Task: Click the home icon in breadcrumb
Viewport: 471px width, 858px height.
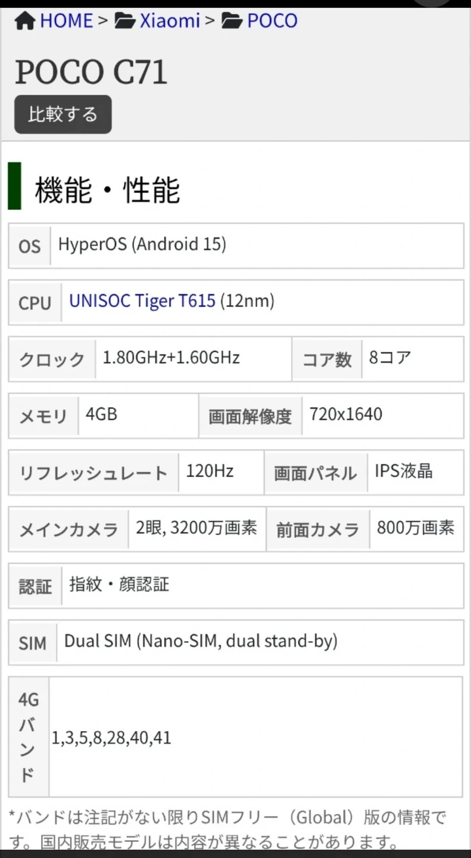Action: coord(25,21)
